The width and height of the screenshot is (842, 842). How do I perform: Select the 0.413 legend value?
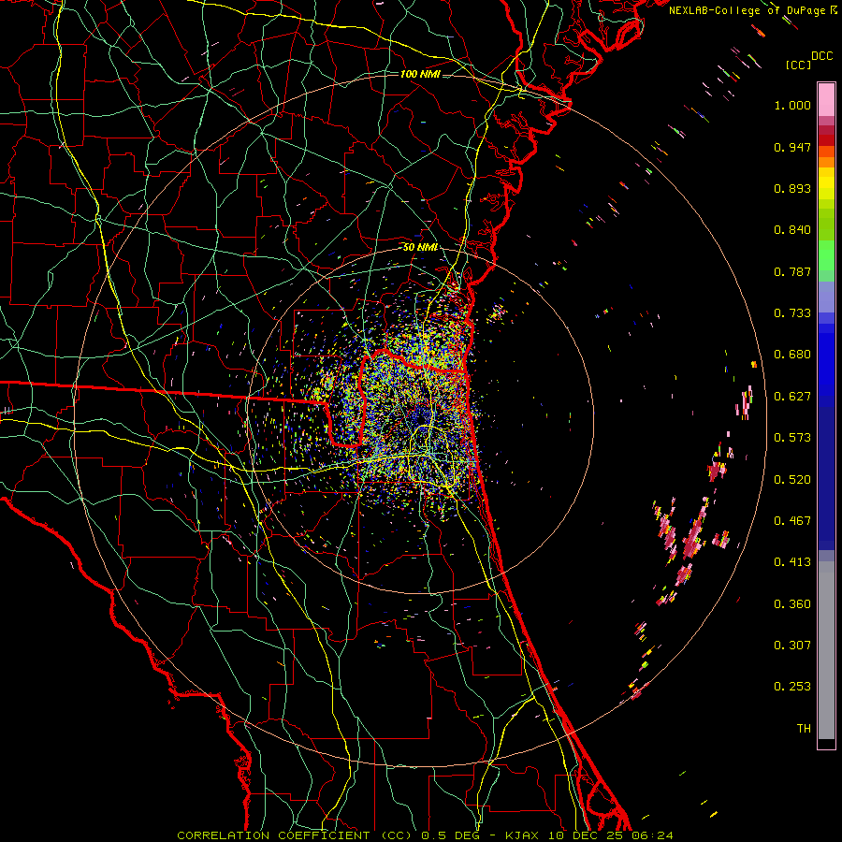tap(792, 562)
